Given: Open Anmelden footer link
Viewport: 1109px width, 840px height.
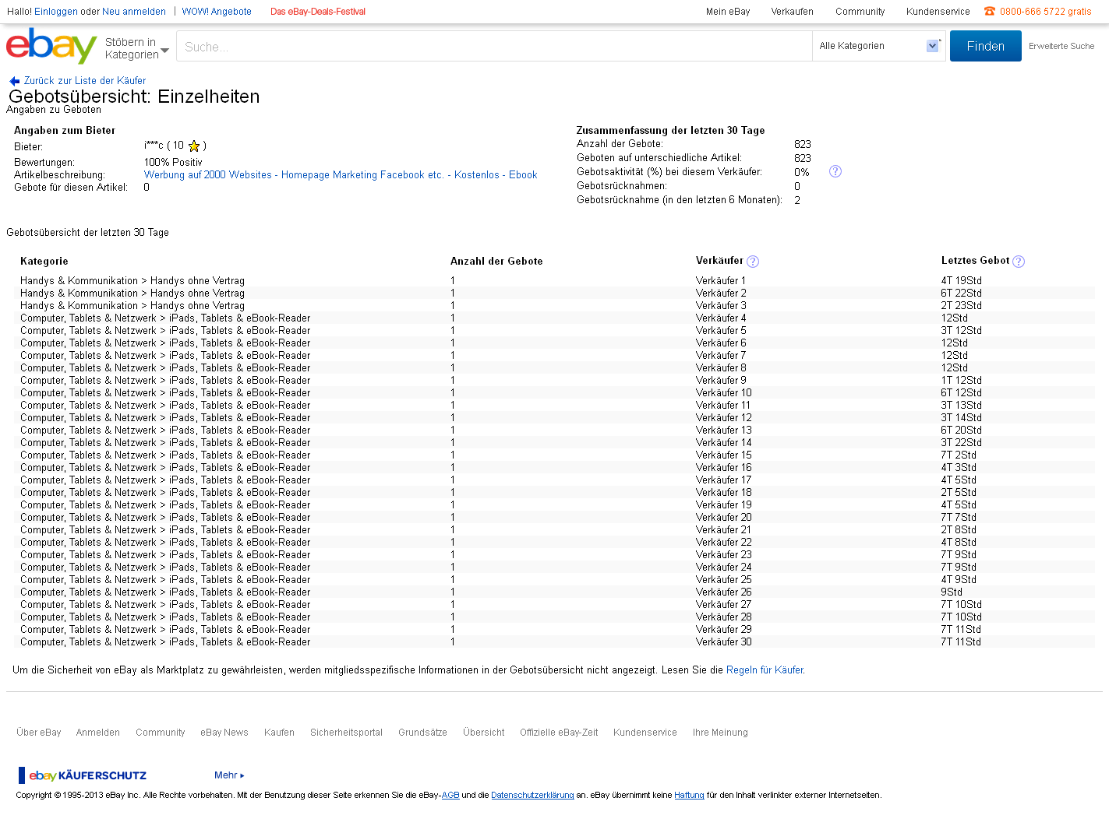Looking at the screenshot, I should pos(98,733).
